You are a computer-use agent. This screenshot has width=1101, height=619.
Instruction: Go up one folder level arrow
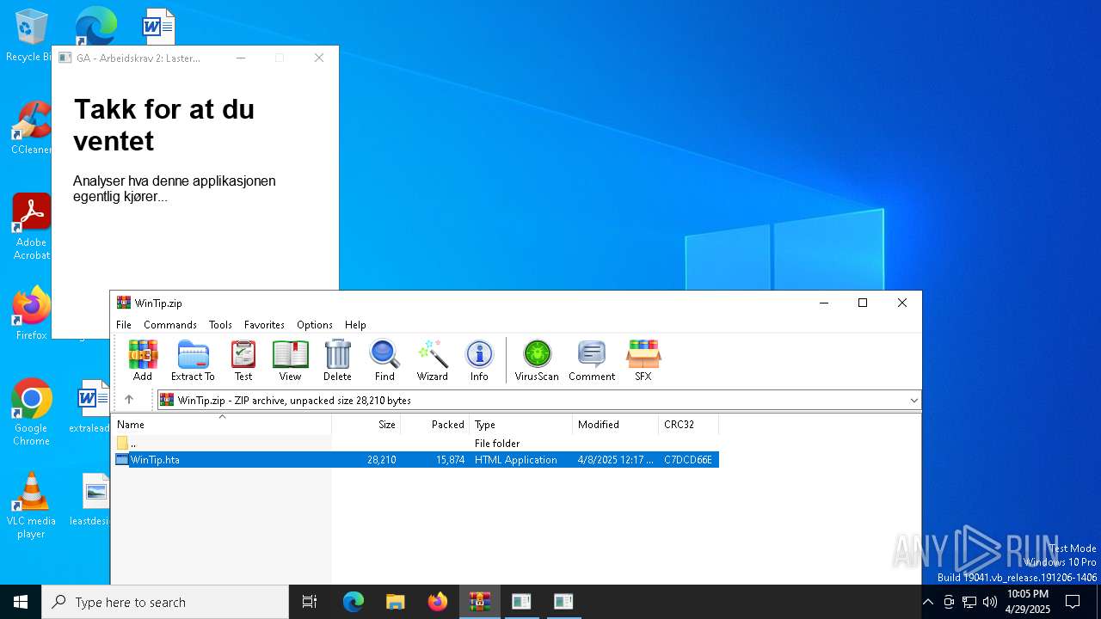pos(129,400)
